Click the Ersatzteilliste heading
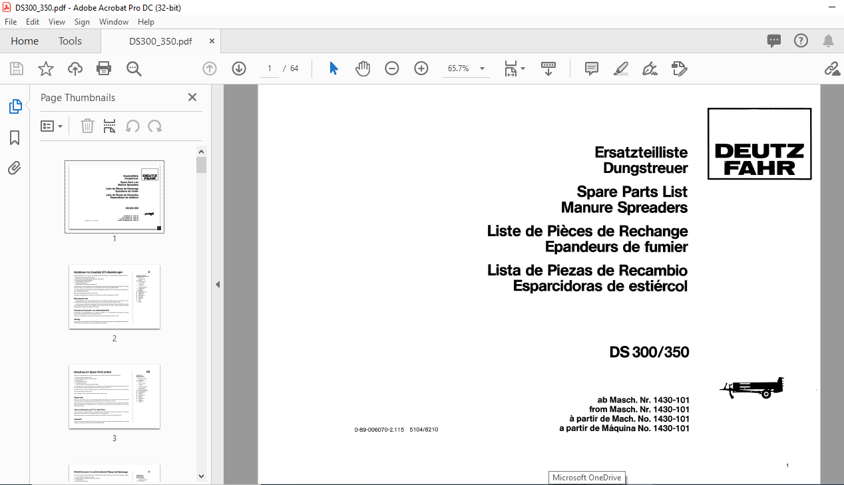This screenshot has height=485, width=844. (641, 152)
